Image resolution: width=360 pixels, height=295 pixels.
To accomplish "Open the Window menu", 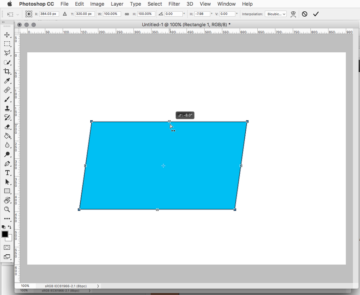I will [227, 4].
